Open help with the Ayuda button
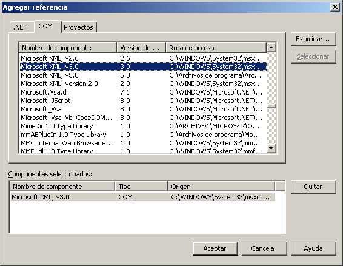The height and width of the screenshot is (266, 343). pyautogui.click(x=313, y=248)
